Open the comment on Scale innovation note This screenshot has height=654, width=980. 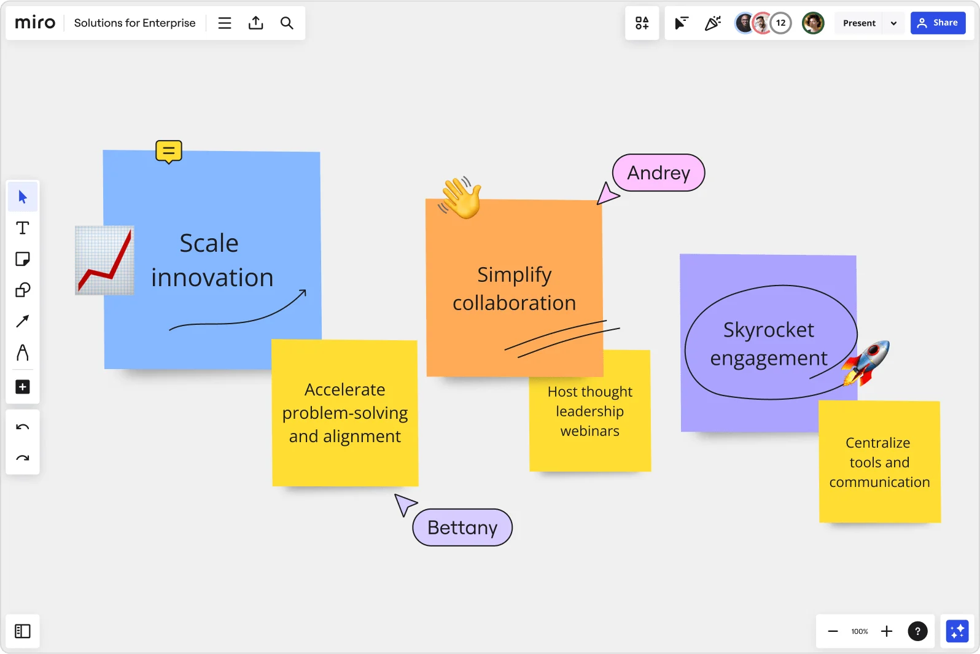tap(169, 151)
